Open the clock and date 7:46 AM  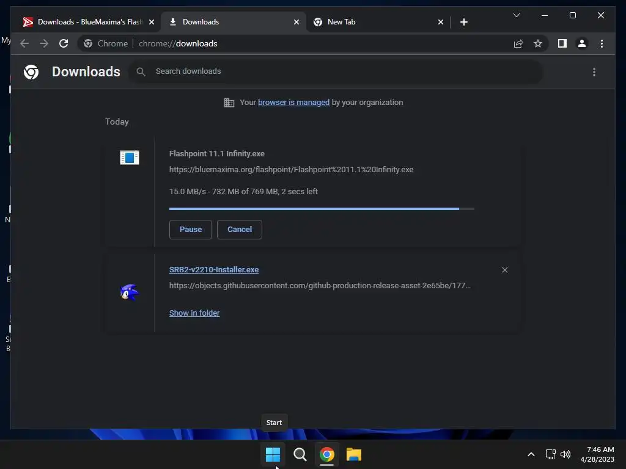coord(597,454)
